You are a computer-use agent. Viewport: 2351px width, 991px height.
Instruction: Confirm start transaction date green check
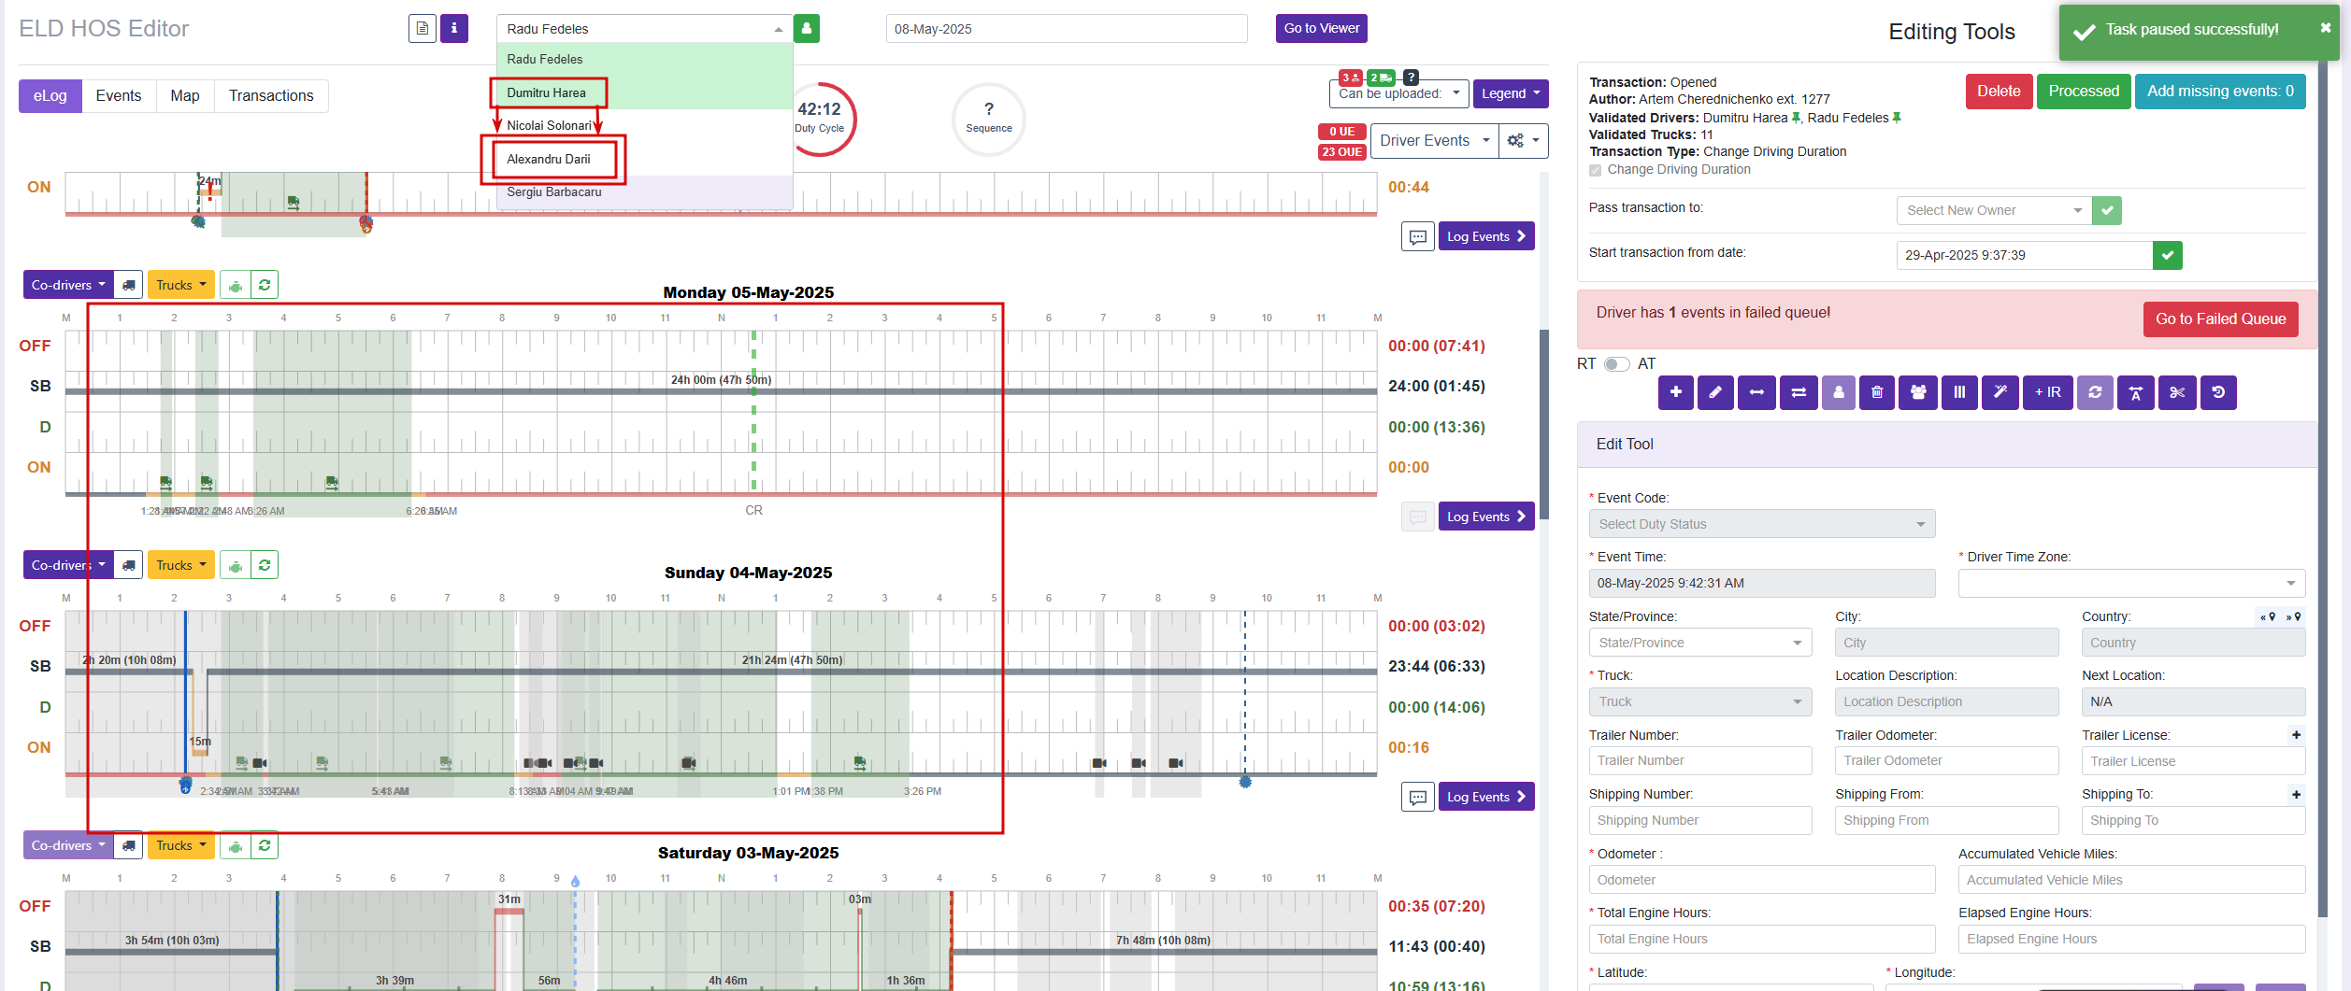tap(2168, 255)
